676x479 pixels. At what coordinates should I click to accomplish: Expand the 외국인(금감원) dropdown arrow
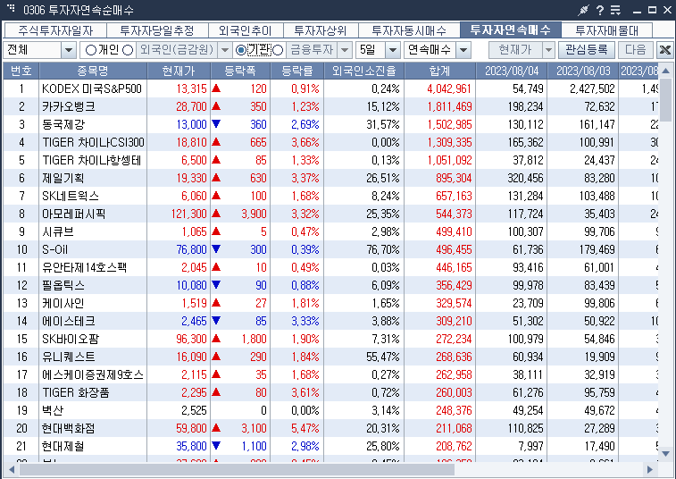pyautogui.click(x=225, y=50)
